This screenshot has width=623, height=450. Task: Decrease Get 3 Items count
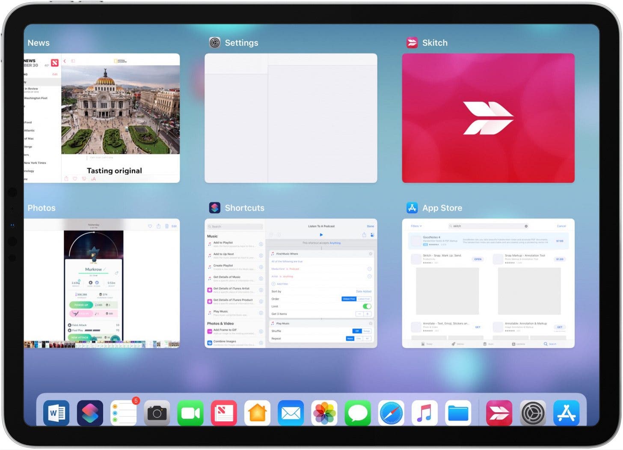(359, 314)
